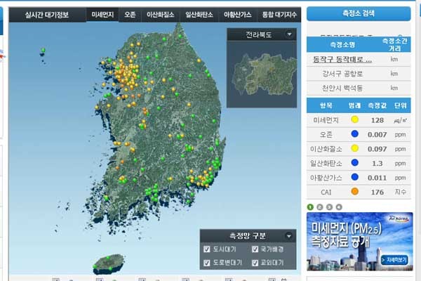Click the orange CAI legend dot

pos(354,191)
